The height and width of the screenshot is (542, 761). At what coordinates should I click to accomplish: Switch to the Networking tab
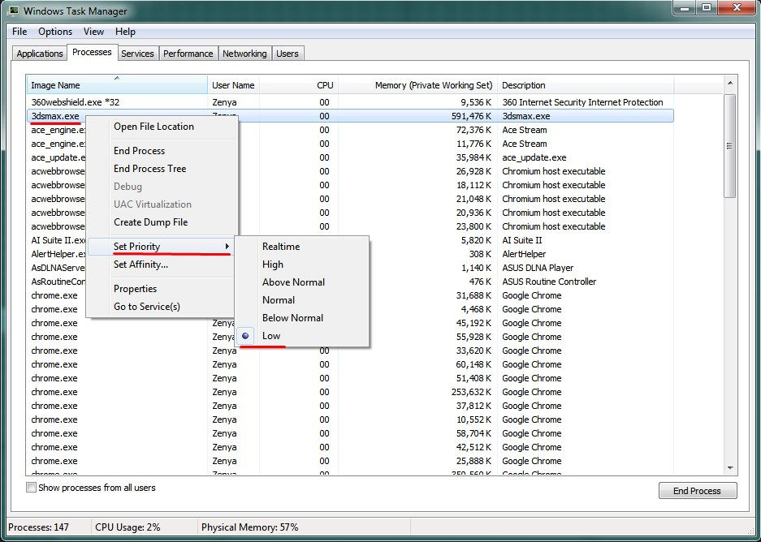pyautogui.click(x=244, y=54)
